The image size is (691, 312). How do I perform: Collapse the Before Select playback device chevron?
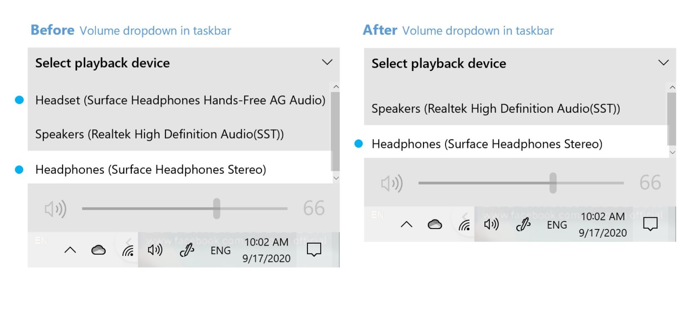coord(327,62)
